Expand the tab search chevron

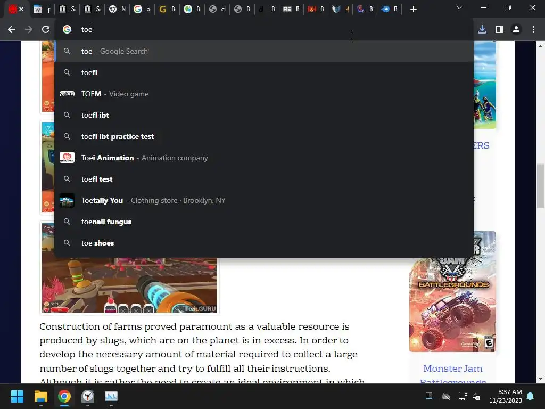point(459,7)
